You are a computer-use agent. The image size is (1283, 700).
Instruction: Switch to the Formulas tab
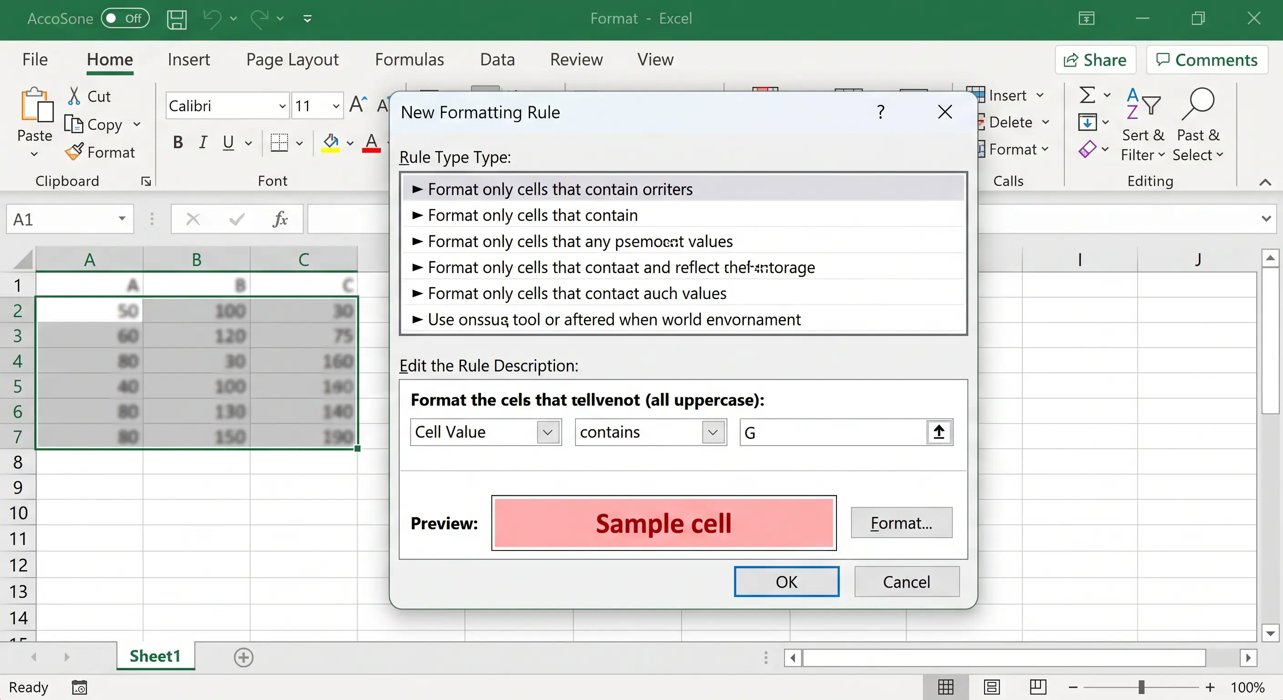[410, 59]
